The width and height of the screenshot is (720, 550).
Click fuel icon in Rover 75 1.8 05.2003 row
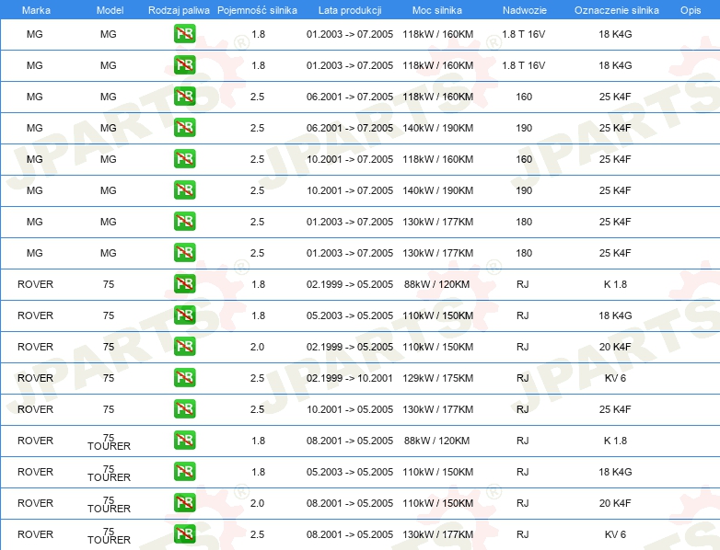184,315
